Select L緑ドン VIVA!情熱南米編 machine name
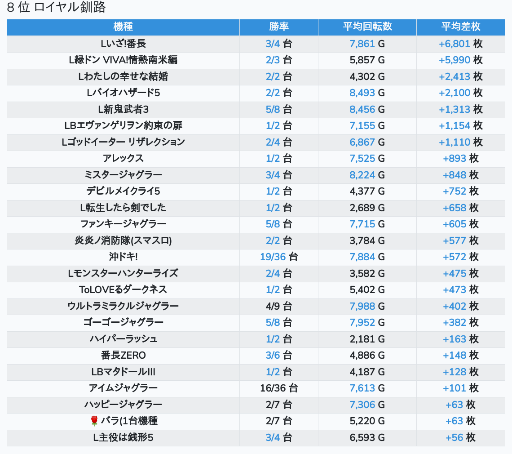 pos(123,60)
